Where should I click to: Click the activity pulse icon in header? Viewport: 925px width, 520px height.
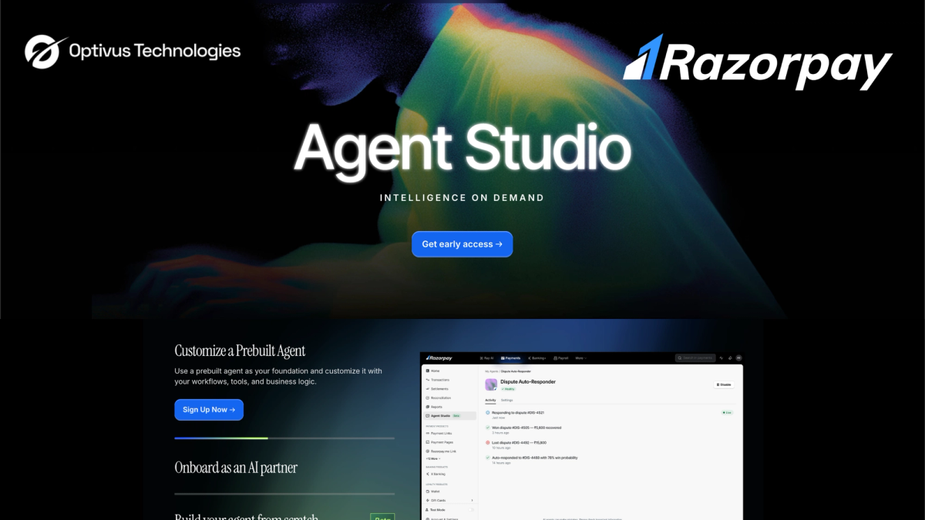[x=721, y=358]
